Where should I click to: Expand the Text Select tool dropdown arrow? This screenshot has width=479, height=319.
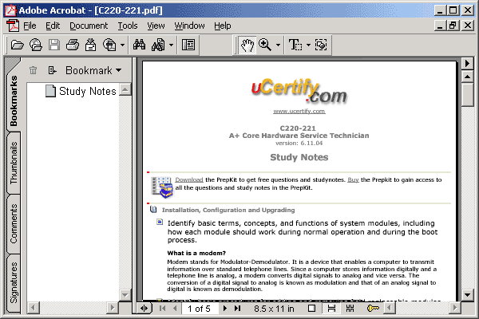click(x=308, y=45)
